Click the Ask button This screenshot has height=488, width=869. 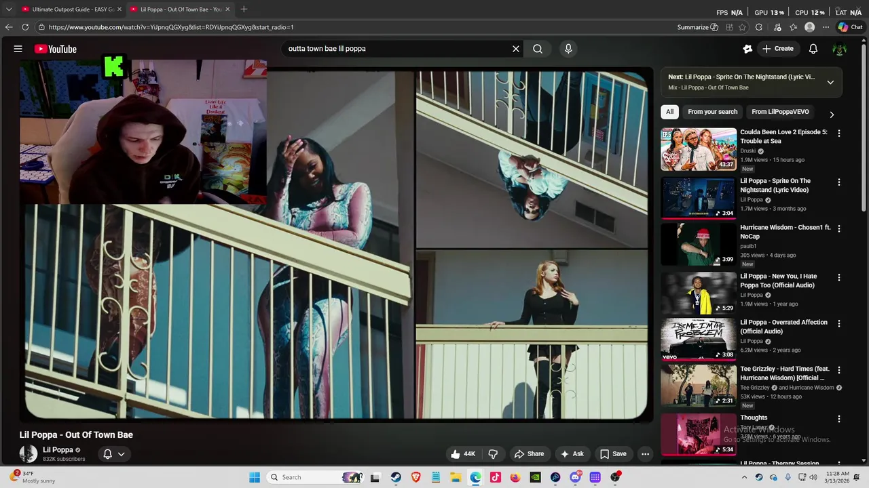click(x=572, y=454)
